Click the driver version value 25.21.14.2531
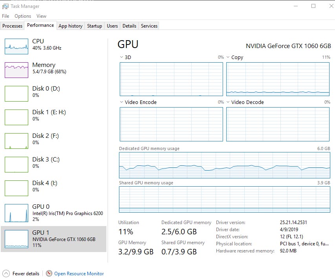 click(293, 223)
